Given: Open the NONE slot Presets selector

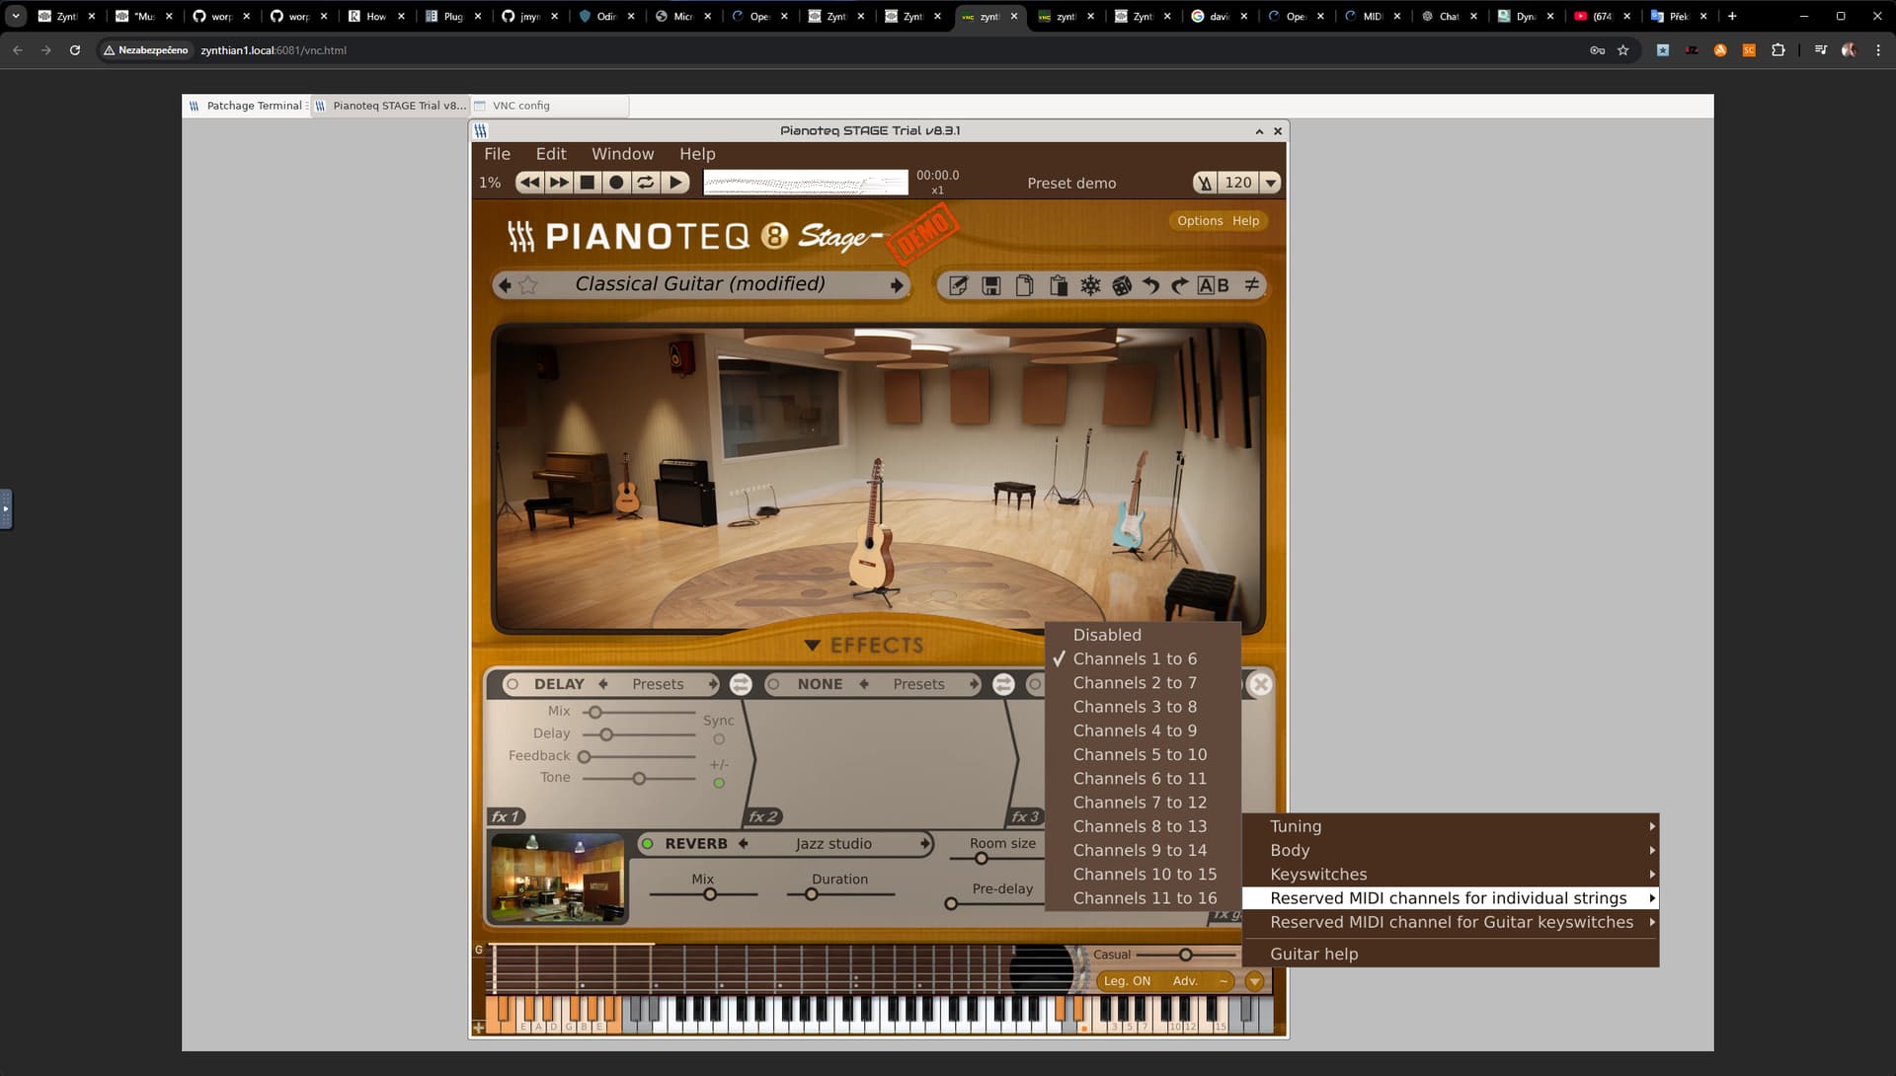Looking at the screenshot, I should pyautogui.click(x=918, y=684).
